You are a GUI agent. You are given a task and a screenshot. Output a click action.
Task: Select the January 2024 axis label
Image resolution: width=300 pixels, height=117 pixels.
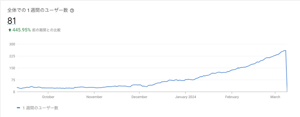coord(186,97)
